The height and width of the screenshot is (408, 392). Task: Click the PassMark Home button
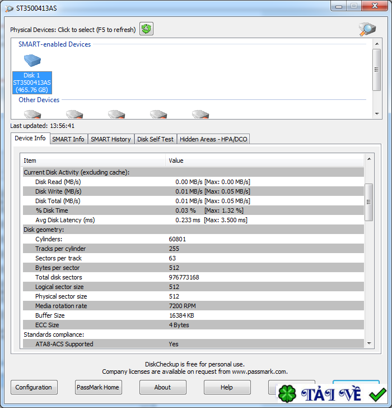pyautogui.click(x=98, y=387)
